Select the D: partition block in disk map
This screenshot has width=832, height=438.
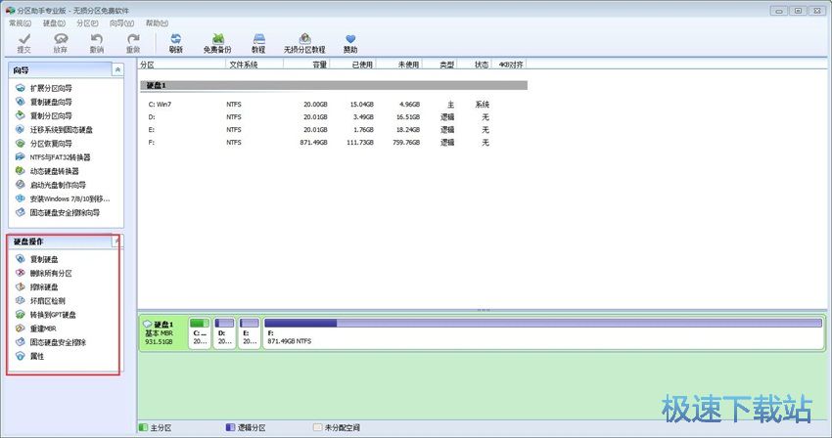[x=224, y=333]
